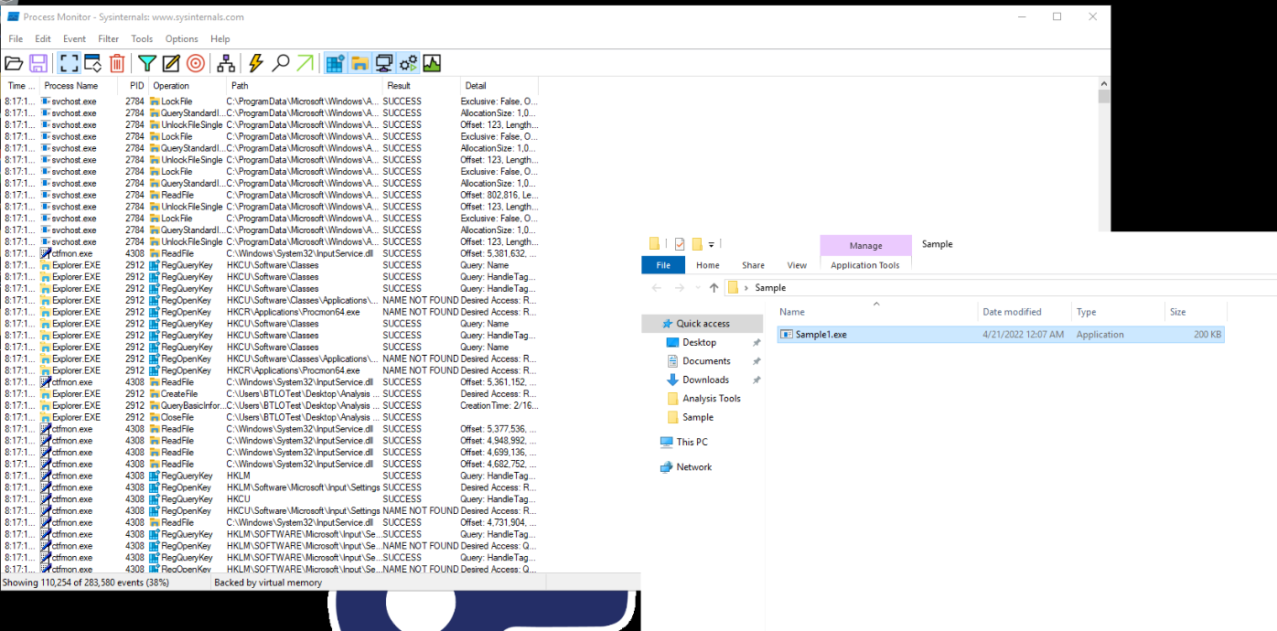Click the Path column header in Process Monitor

click(304, 86)
